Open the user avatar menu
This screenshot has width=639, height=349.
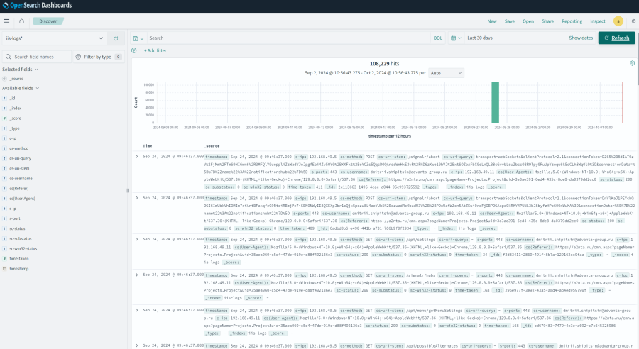coord(618,21)
